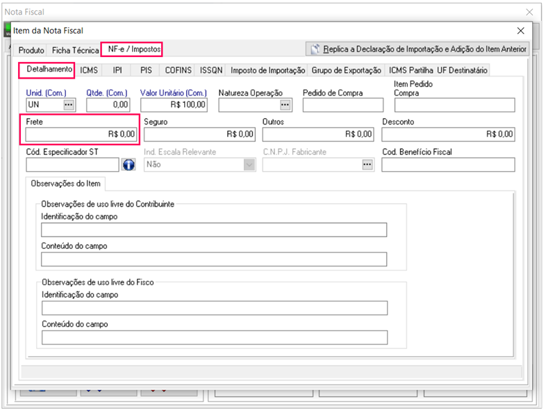The height and width of the screenshot is (413, 546).
Task: Close the Item da Nota Fiscal dialog
Action: coord(521,31)
